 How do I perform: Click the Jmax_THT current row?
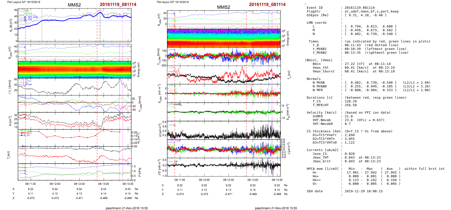tap(350, 158)
